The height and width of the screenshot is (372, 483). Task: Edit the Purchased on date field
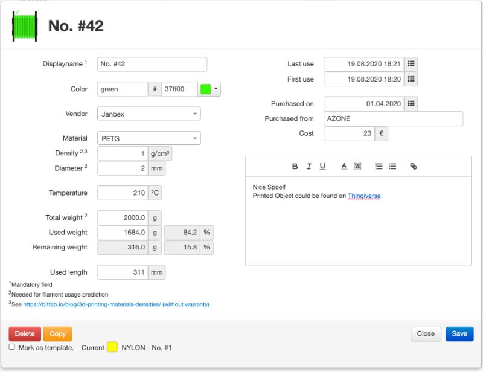364,104
